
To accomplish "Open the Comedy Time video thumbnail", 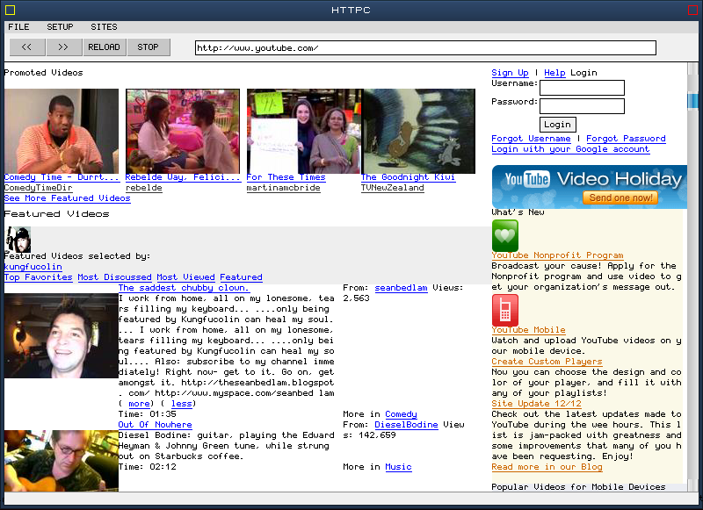I will pyautogui.click(x=62, y=131).
